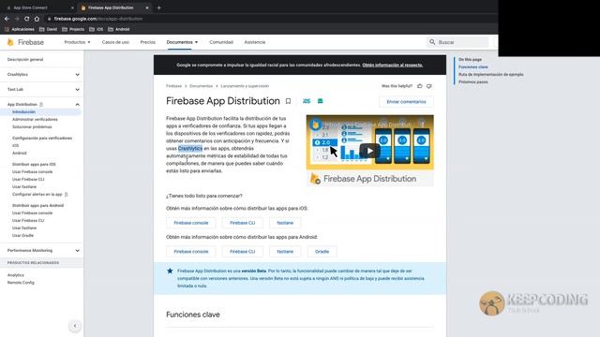Click the iOS platform icon
Screen dimensions: 600x337
(x=307, y=101)
